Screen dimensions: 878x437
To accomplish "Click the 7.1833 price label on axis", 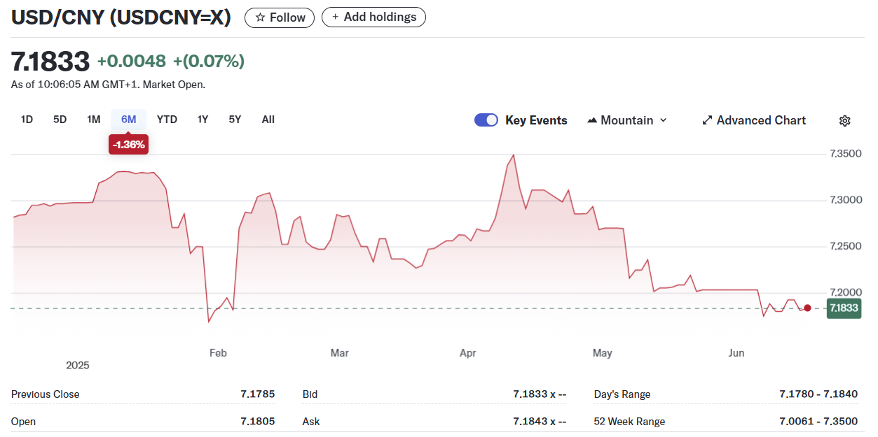I will click(x=844, y=308).
